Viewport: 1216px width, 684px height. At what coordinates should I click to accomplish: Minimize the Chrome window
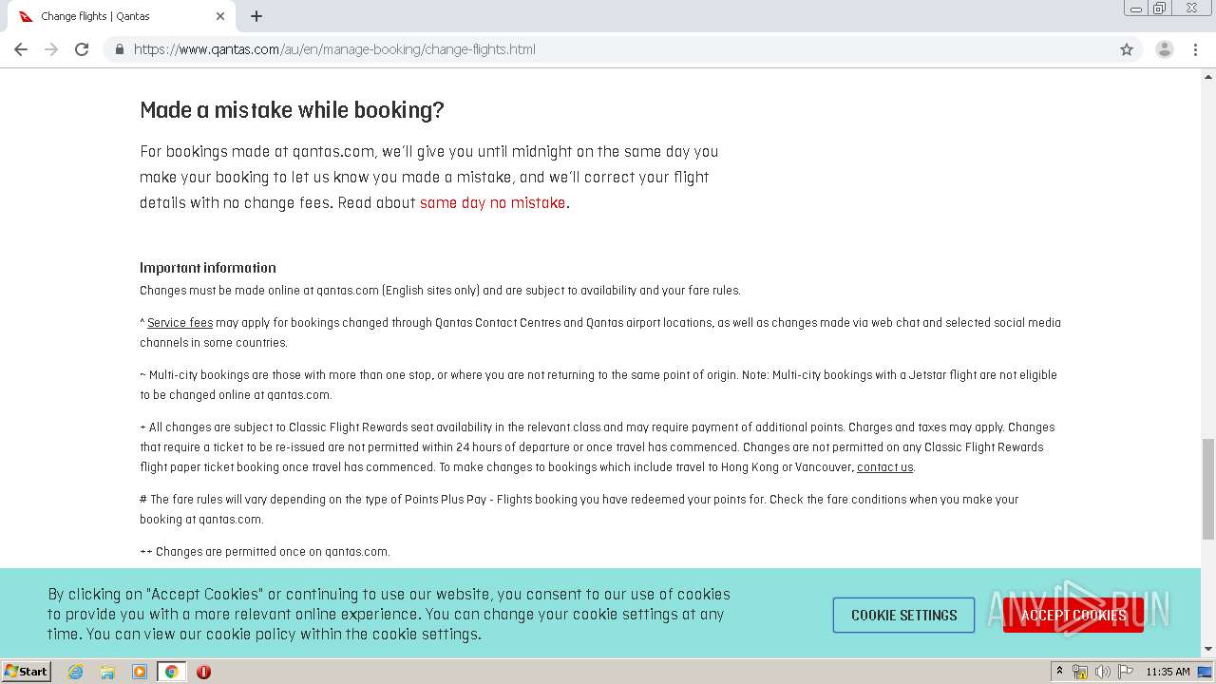click(x=1135, y=9)
